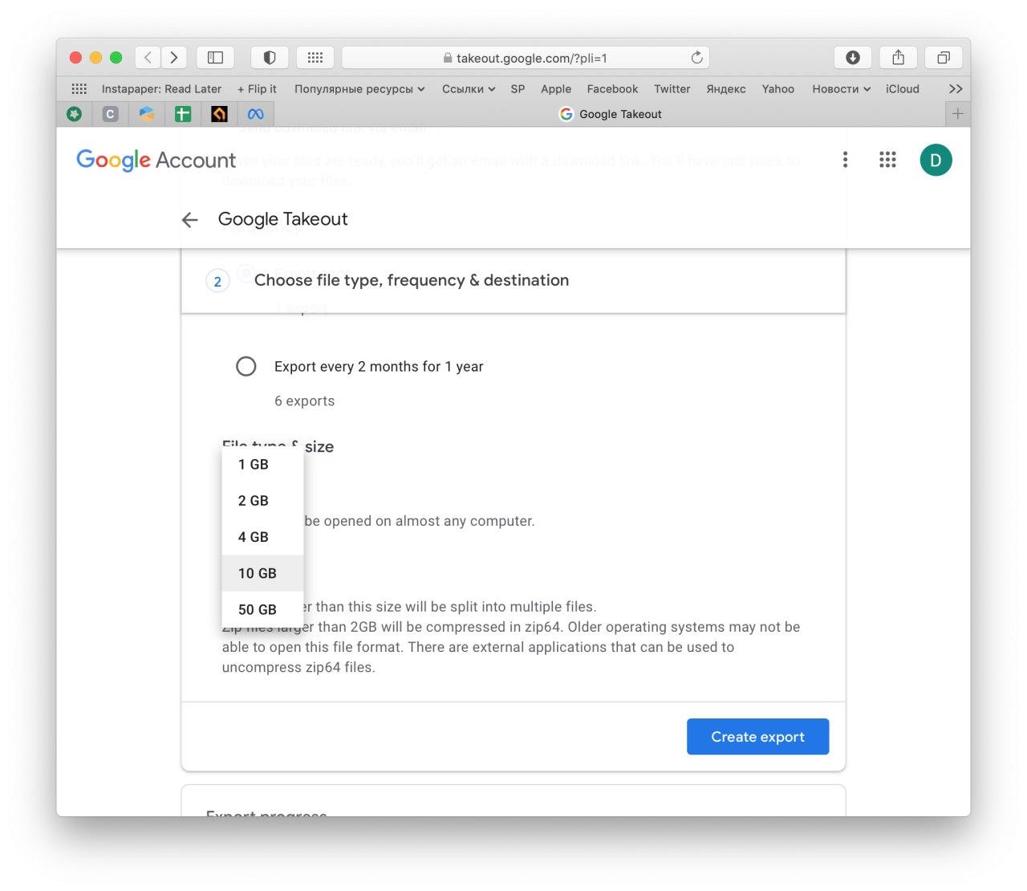
Task: Choose 1 GB from the size list
Action: coord(262,464)
